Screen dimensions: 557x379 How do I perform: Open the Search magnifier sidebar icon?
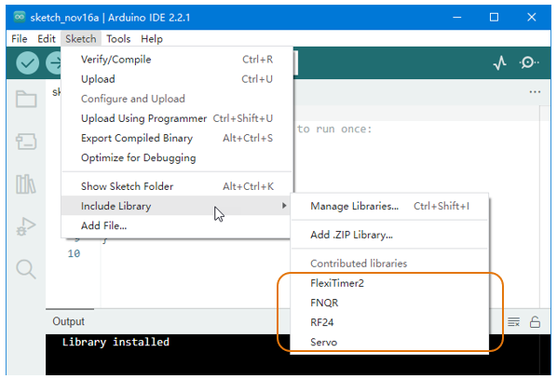(26, 269)
